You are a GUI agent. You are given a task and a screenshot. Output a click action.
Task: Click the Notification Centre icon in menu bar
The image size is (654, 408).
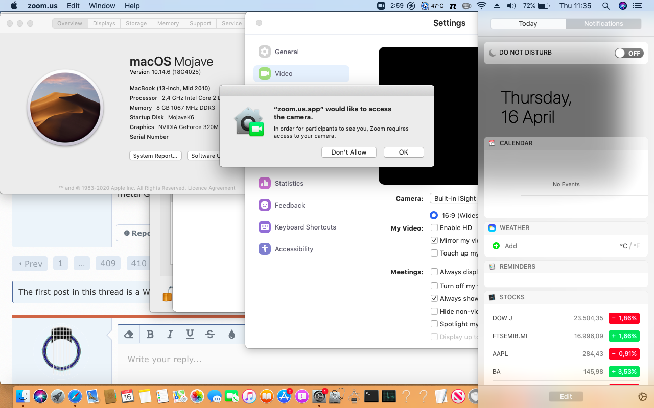pyautogui.click(x=637, y=6)
